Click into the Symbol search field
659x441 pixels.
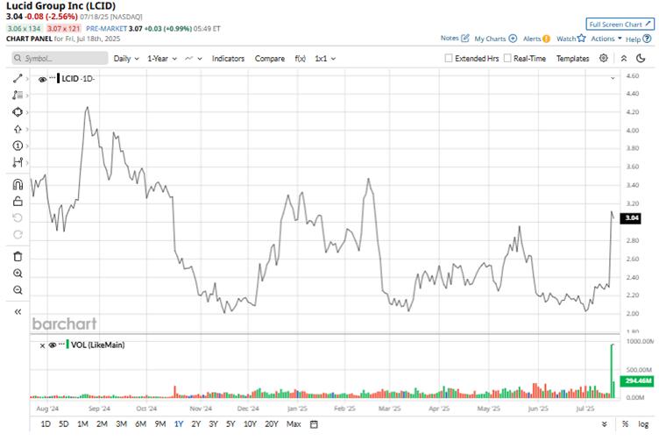tap(60, 58)
